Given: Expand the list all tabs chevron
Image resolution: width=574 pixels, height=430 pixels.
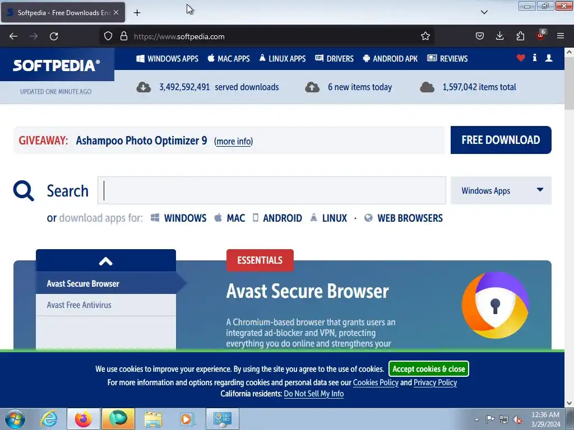Looking at the screenshot, I should pyautogui.click(x=484, y=12).
